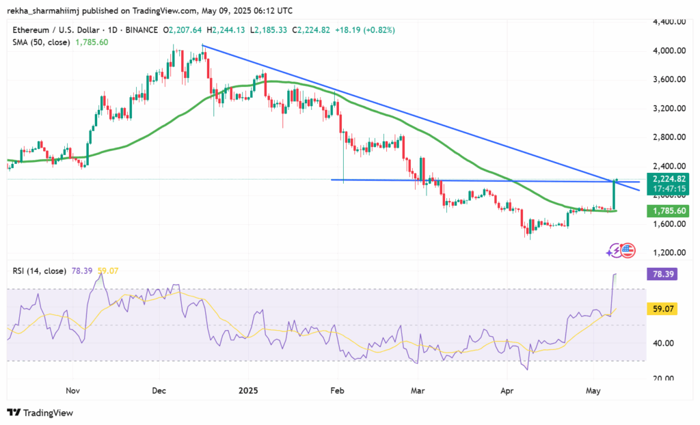Click the 1,200.00 price axis label
The height and width of the screenshot is (425, 700).
pos(669,253)
